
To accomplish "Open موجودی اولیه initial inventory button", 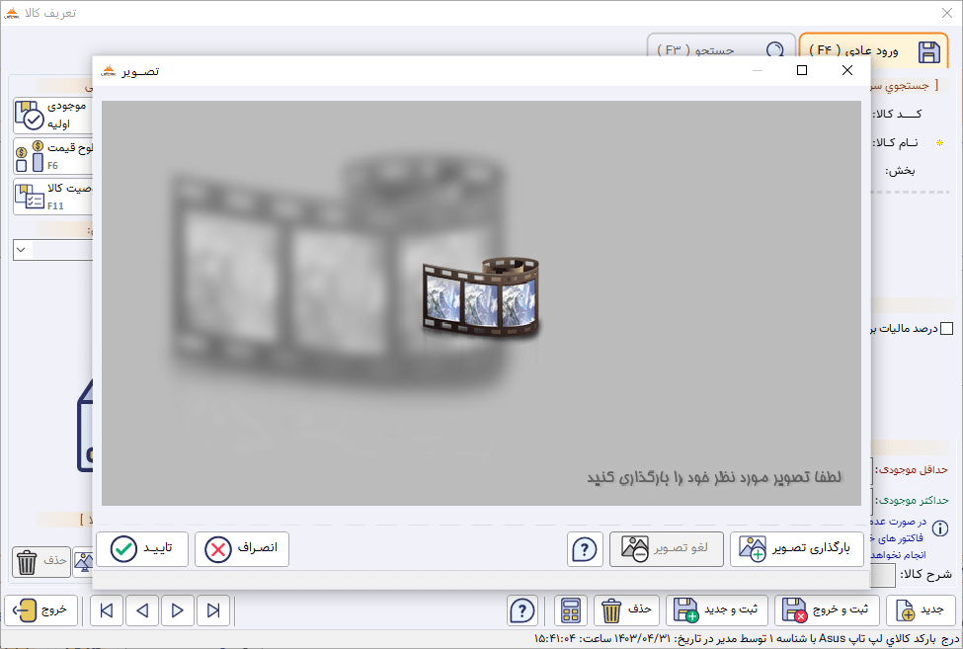I will point(52,115).
